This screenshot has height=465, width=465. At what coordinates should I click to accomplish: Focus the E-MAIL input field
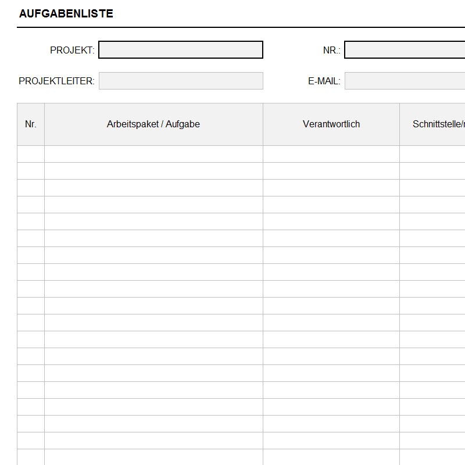pyautogui.click(x=405, y=81)
